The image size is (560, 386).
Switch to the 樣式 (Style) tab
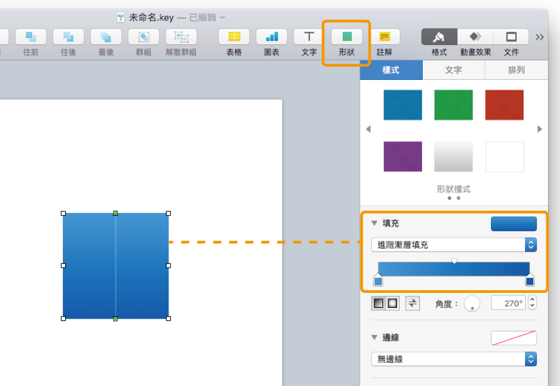[x=391, y=70]
